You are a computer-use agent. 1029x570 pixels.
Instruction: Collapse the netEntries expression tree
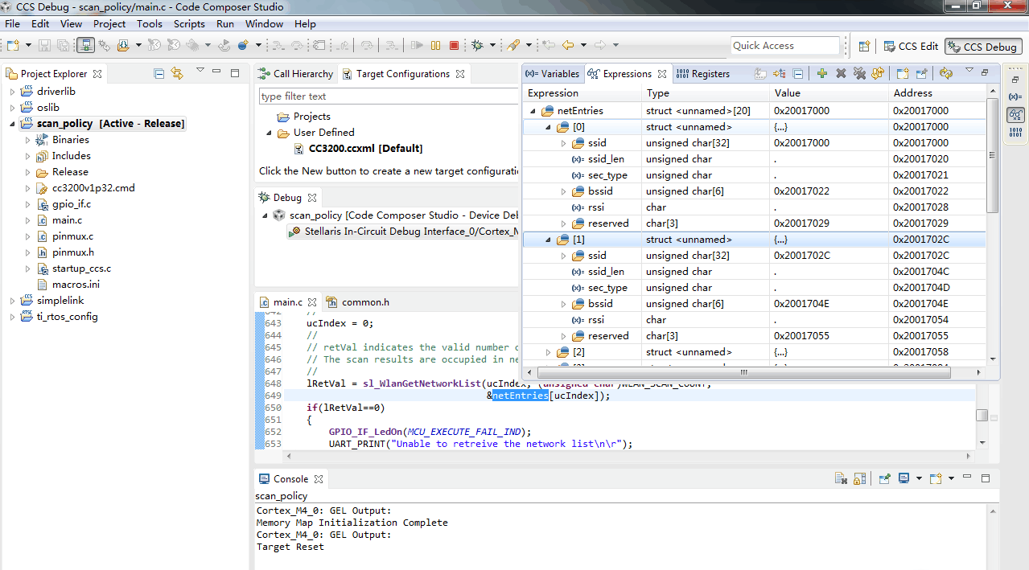point(533,111)
